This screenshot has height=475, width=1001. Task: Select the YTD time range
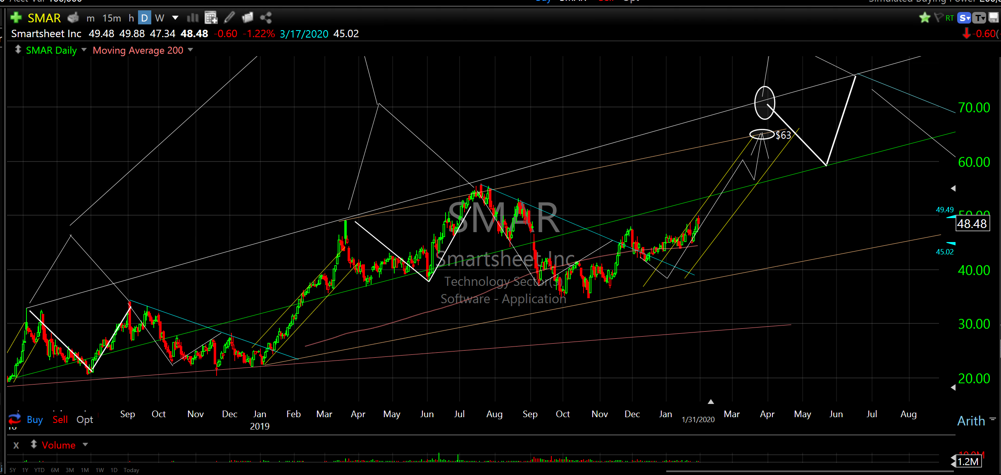(39, 470)
